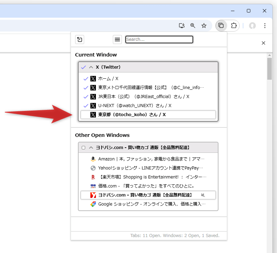Check the ヨドバシ.com window checkbox
The image size is (277, 253).
[x=83, y=148]
